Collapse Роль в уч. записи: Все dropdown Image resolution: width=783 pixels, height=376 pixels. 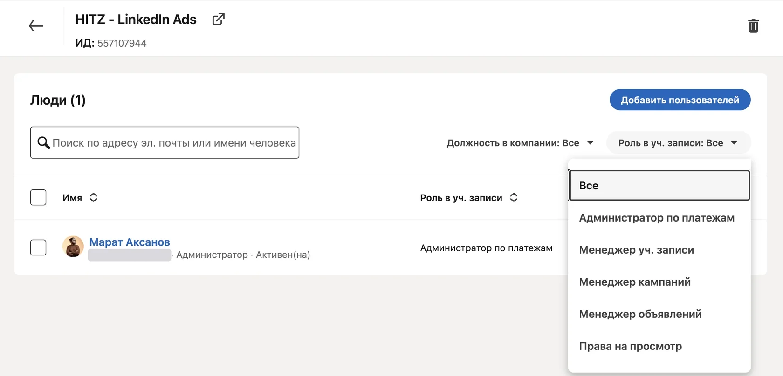(678, 143)
